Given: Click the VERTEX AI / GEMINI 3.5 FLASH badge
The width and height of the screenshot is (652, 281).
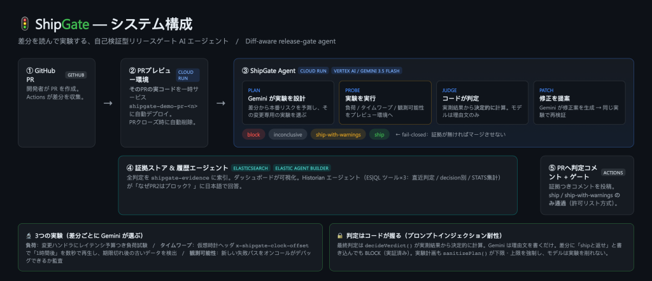Looking at the screenshot, I should (367, 71).
